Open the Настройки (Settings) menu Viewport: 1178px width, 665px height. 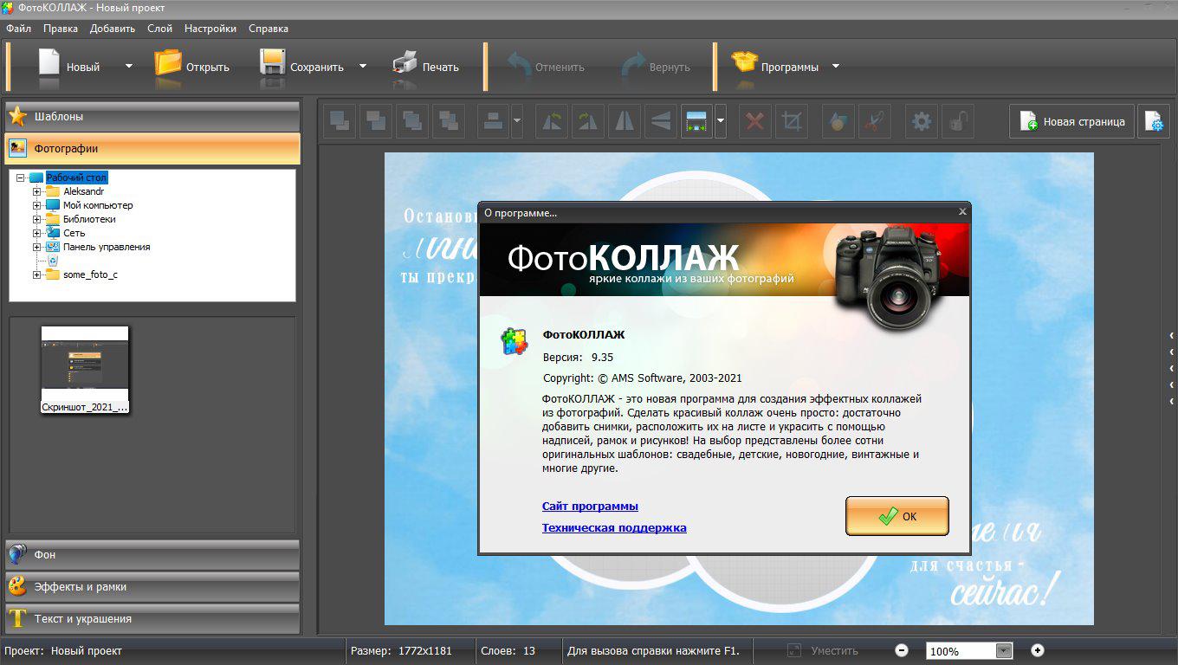210,29
